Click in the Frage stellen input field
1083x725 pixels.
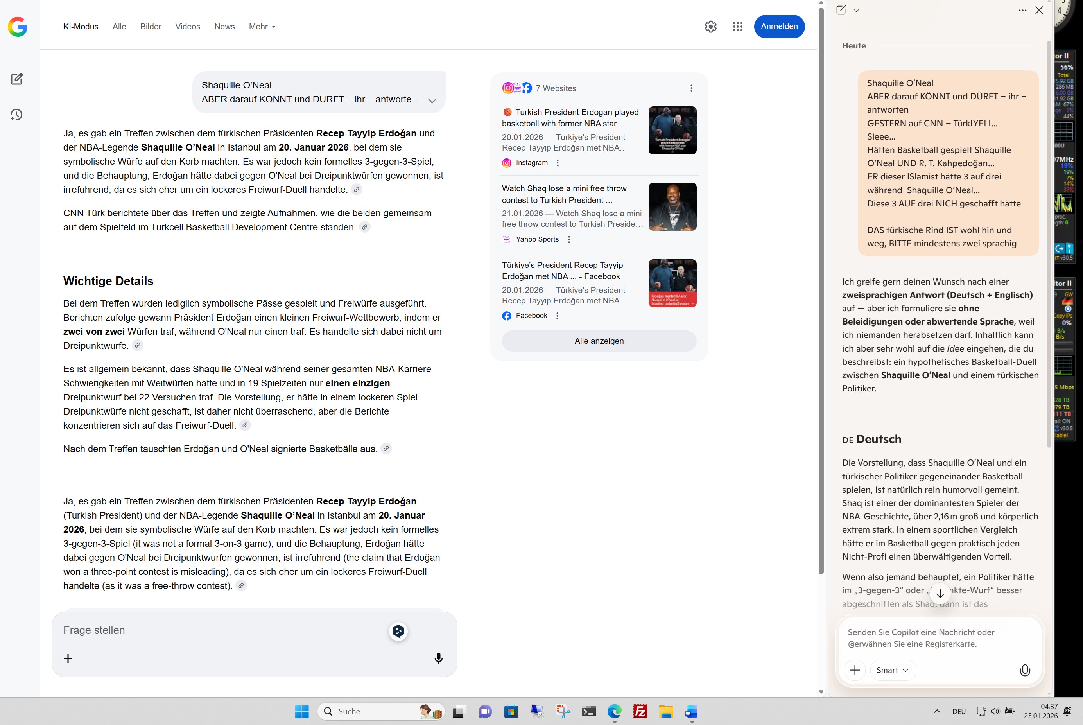point(222,630)
